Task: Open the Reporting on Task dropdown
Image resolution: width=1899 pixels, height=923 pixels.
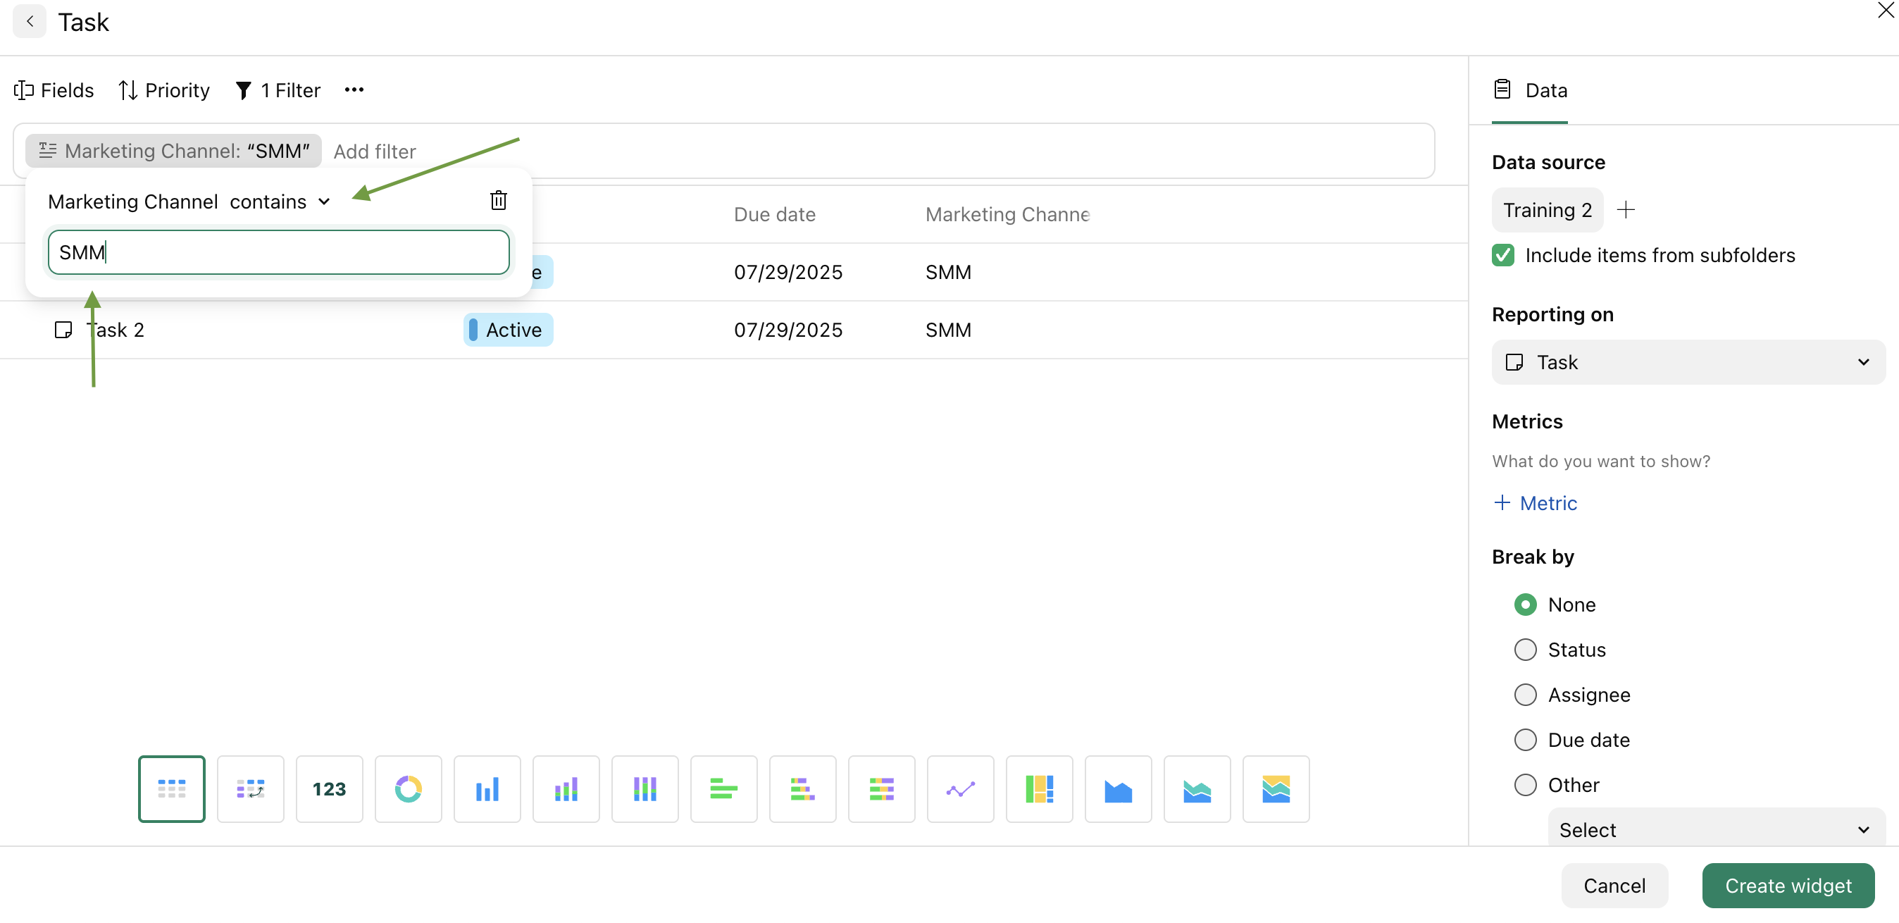Action: (x=1688, y=362)
